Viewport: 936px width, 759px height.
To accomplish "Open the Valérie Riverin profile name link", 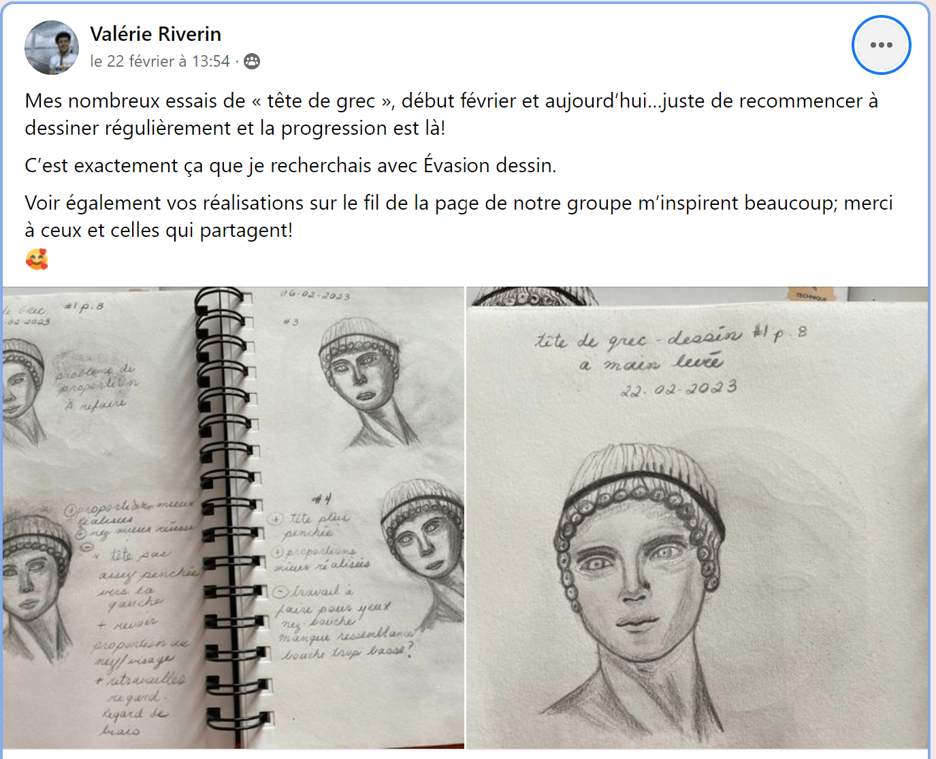I will 155,34.
